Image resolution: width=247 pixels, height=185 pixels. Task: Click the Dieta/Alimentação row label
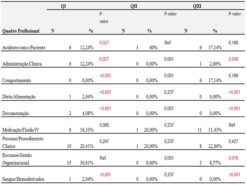pyautogui.click(x=19, y=97)
